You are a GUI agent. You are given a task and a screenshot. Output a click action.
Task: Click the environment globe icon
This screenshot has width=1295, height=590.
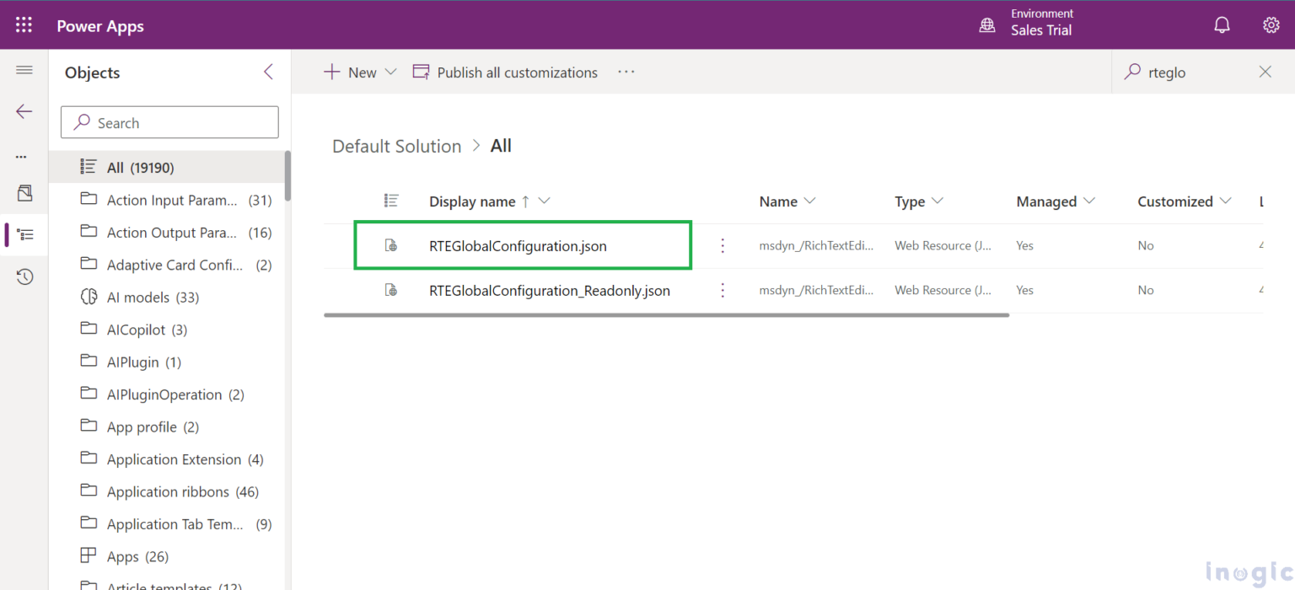tap(986, 24)
